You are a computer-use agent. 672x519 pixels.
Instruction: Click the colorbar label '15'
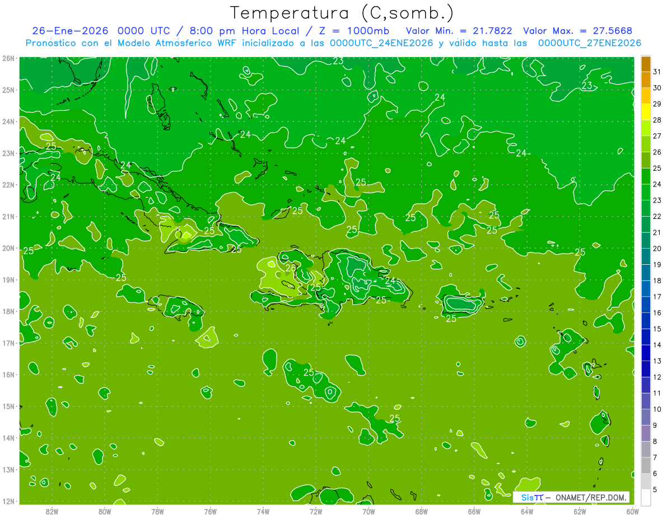point(657,329)
